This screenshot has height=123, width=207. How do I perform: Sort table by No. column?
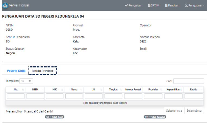[15, 90]
